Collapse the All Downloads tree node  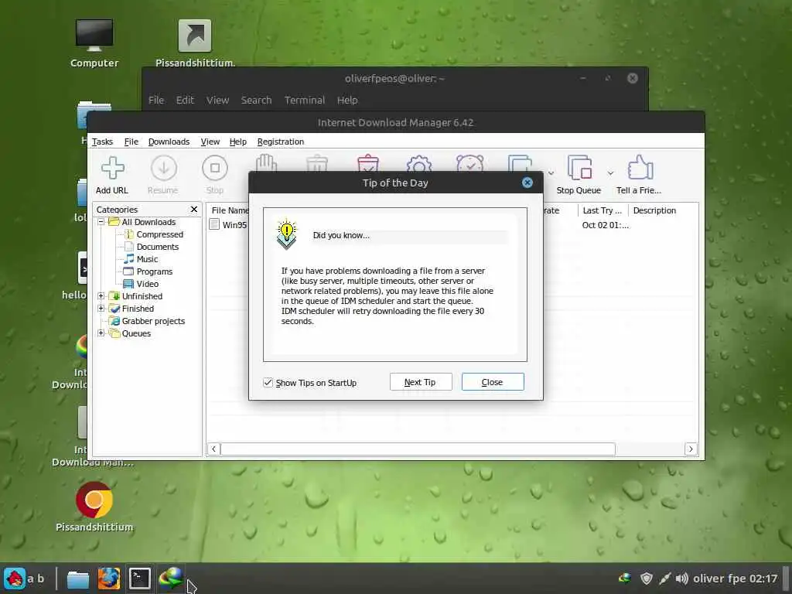101,222
